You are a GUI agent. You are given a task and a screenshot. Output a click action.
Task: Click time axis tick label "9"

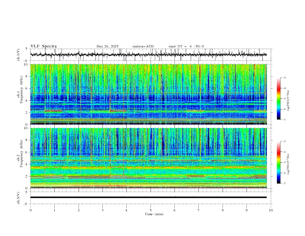click(246, 210)
